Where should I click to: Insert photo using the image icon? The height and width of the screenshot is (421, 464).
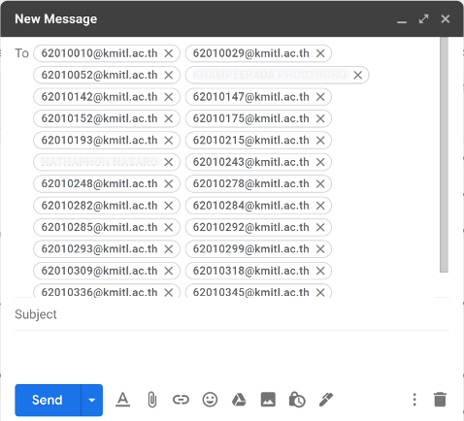point(268,400)
